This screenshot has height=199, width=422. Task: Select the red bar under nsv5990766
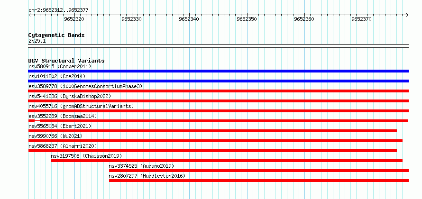[215, 141]
